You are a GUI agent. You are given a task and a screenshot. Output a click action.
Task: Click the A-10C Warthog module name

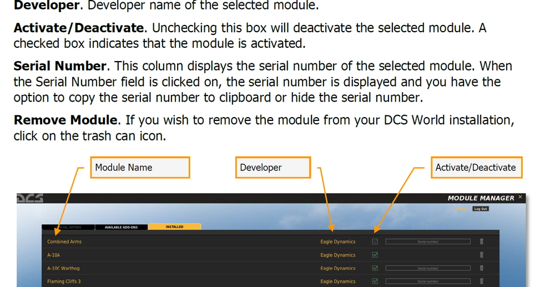tap(63, 268)
